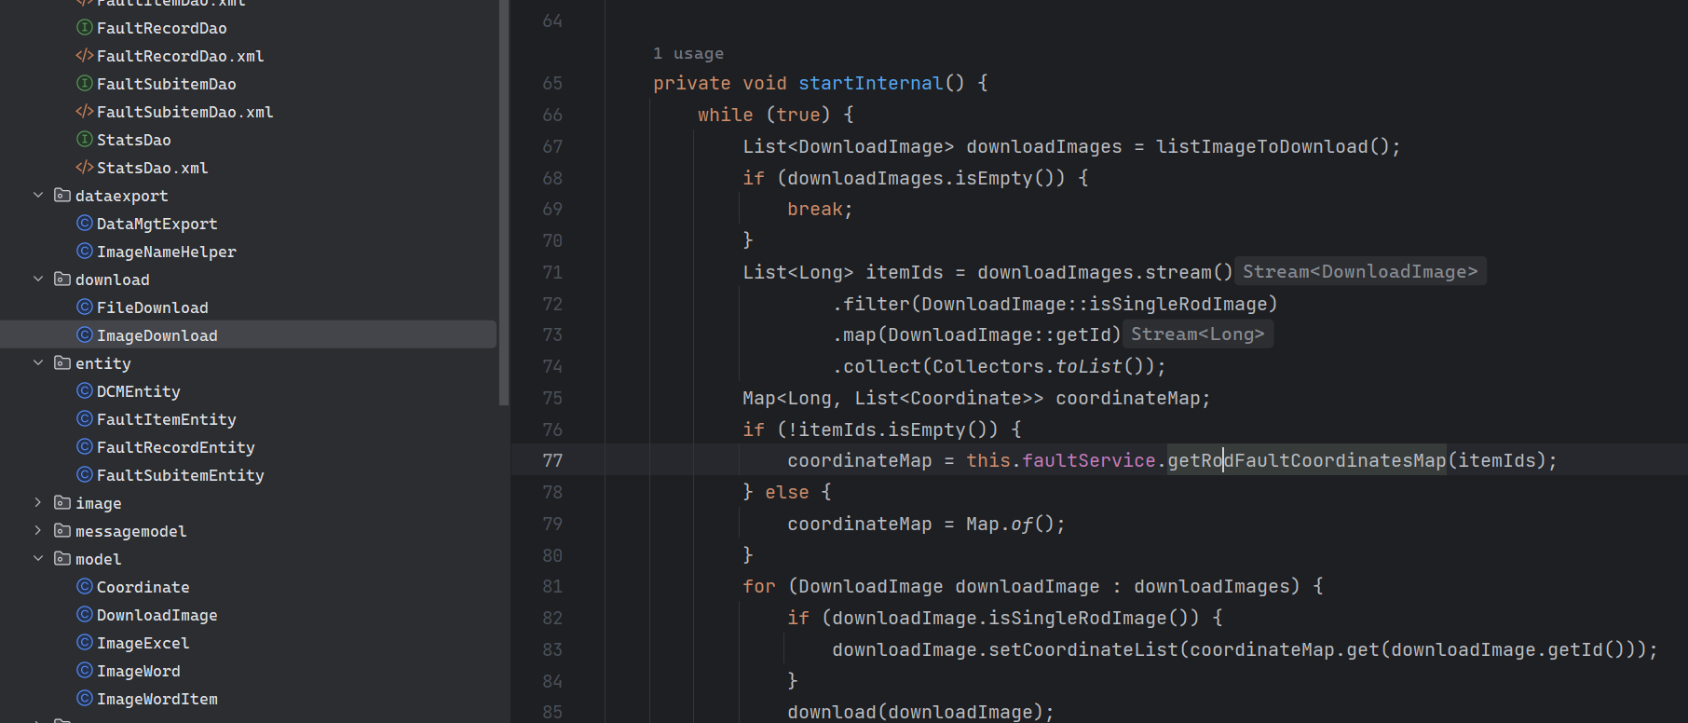1688x723 pixels.
Task: Click the ImageDownload class icon
Action: tap(84, 335)
